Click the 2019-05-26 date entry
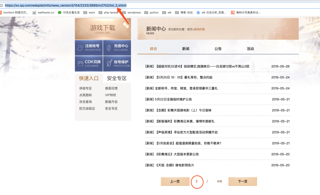 pyautogui.click(x=280, y=66)
